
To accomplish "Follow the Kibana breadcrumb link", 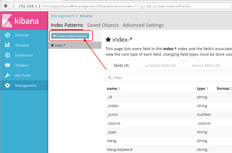I will coord(86,16).
